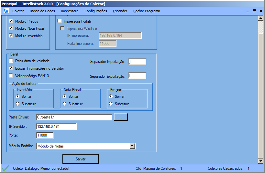The height and width of the screenshot is (173, 265).
Task: Select Somar under Preços
Action: pos(111,96)
